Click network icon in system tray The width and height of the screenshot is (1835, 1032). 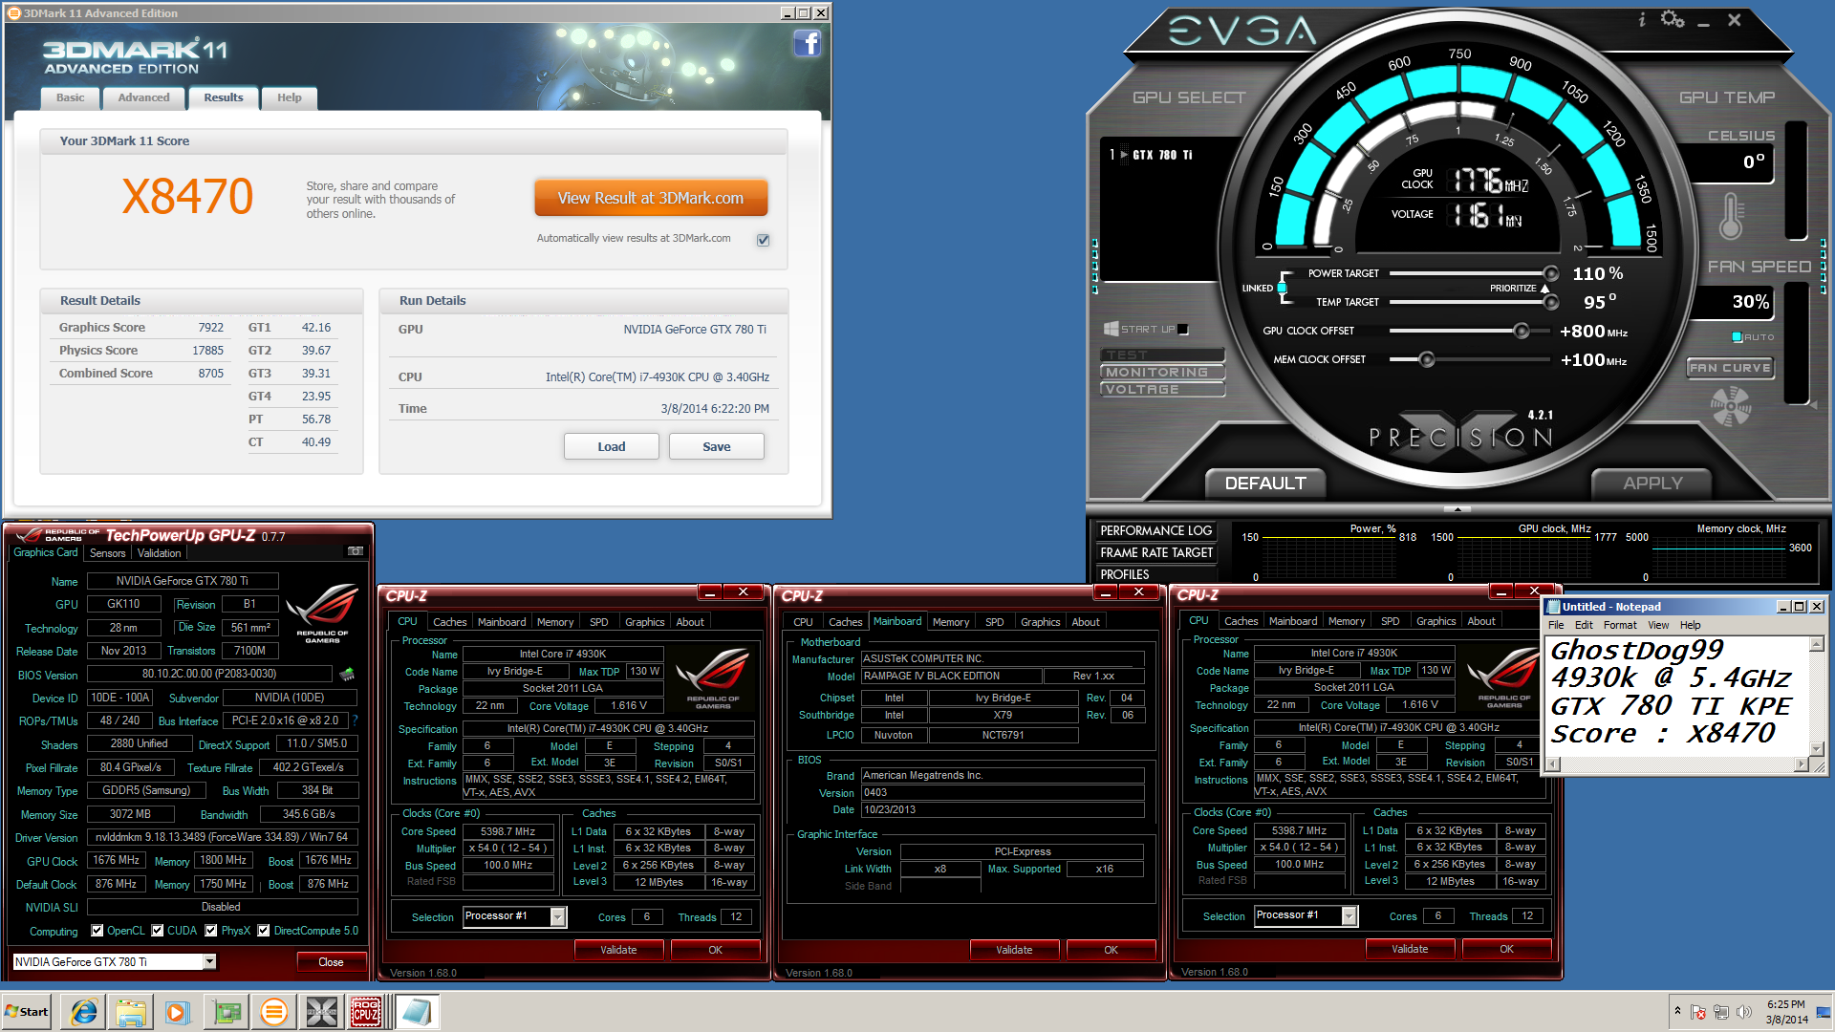1721,1012
